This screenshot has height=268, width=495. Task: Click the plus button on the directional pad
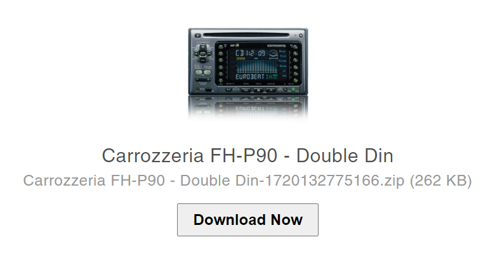click(202, 47)
